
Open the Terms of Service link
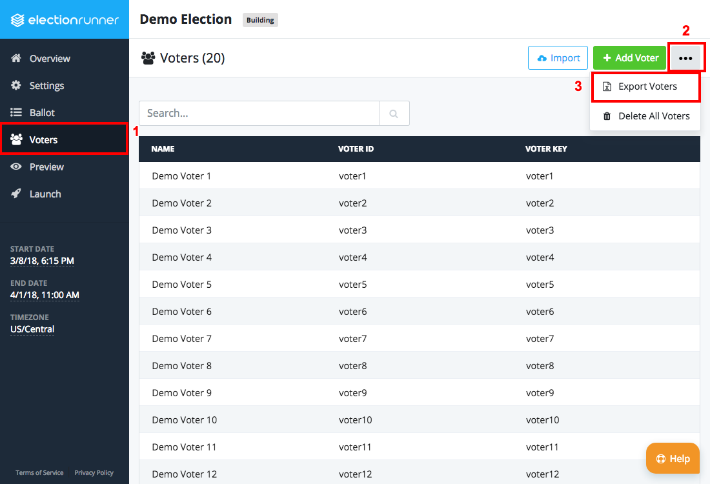tap(39, 473)
